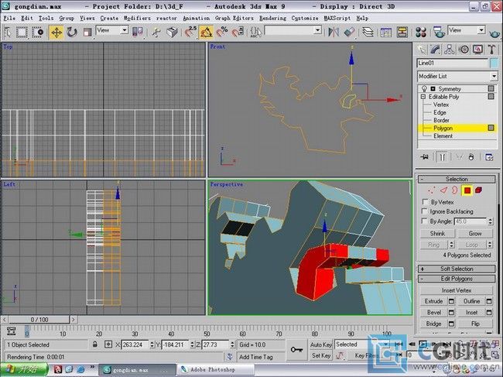Open the Layer Manager icon
The image size is (503, 377).
pos(368,32)
